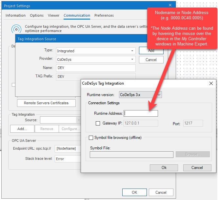Click the TAG Prefix field

click(96, 76)
